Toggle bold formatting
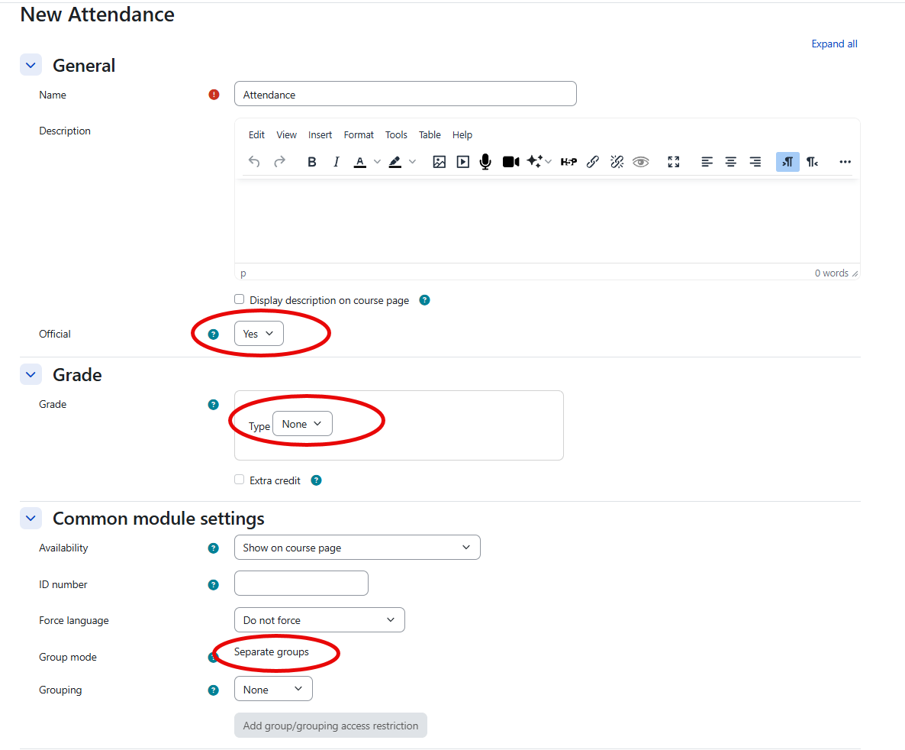 click(311, 162)
